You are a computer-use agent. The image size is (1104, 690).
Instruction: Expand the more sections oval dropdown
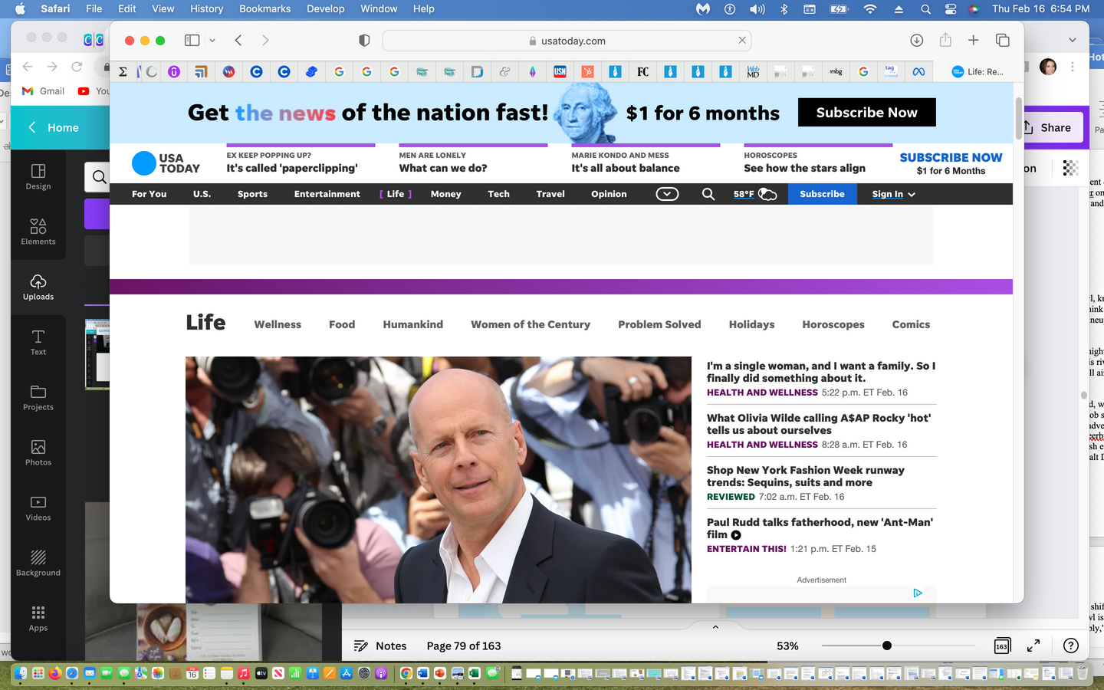click(x=667, y=195)
